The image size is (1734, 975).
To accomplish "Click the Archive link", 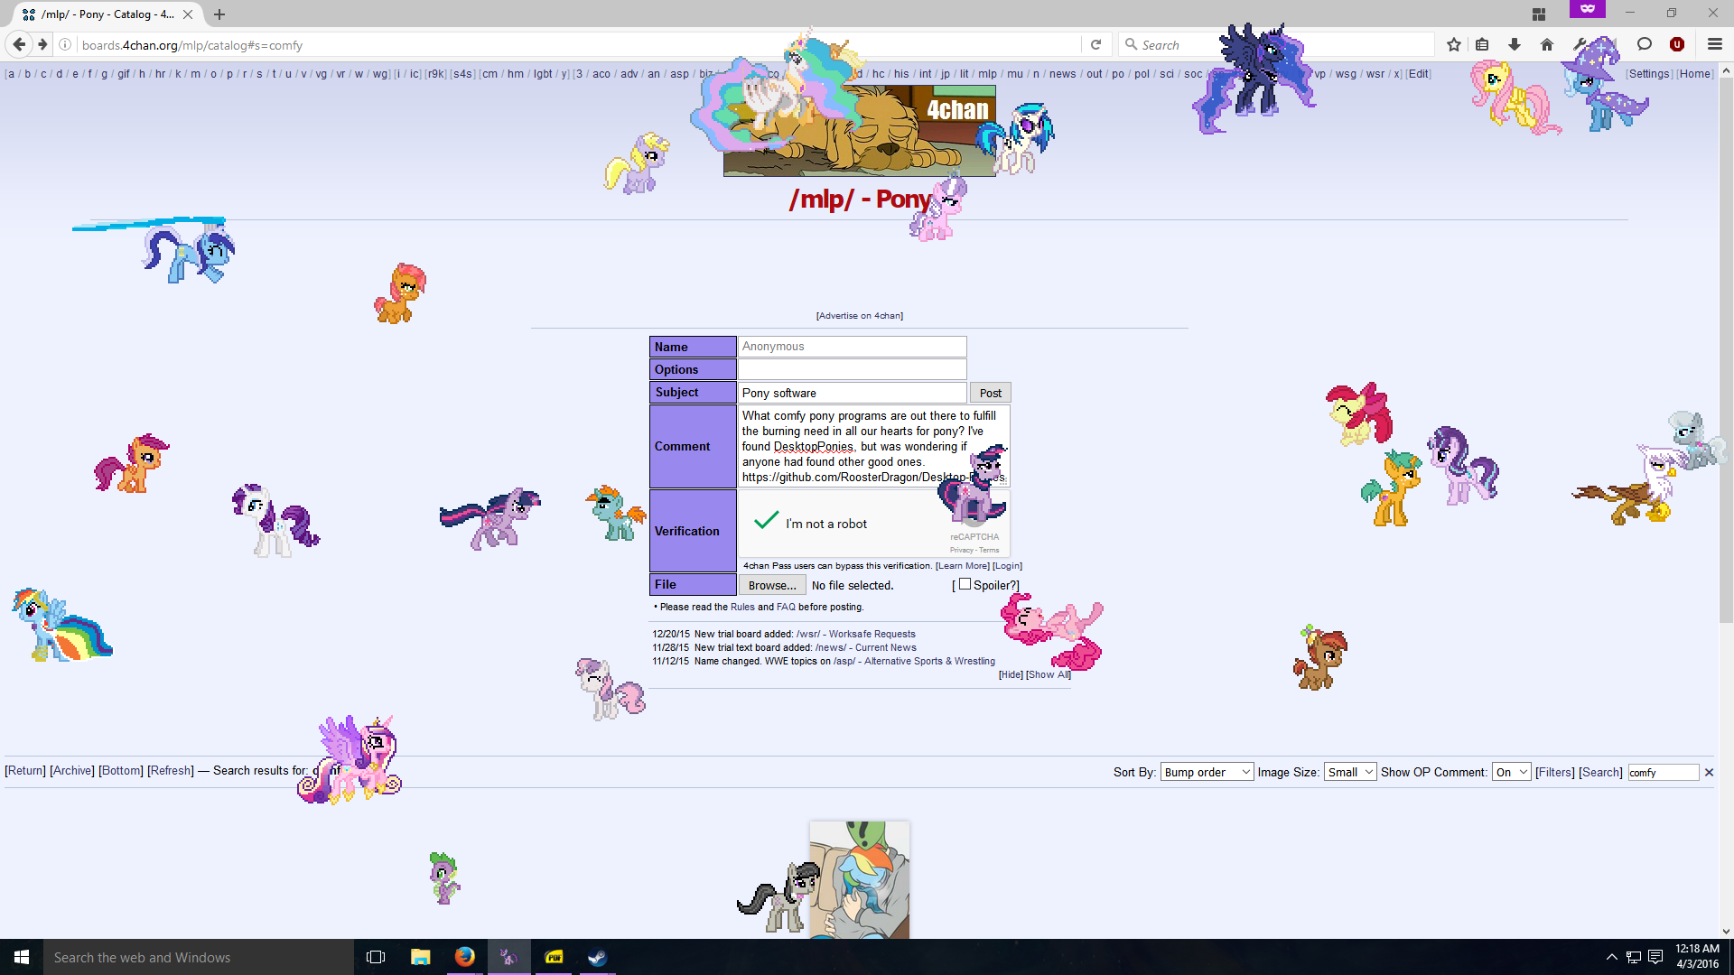I will (72, 770).
